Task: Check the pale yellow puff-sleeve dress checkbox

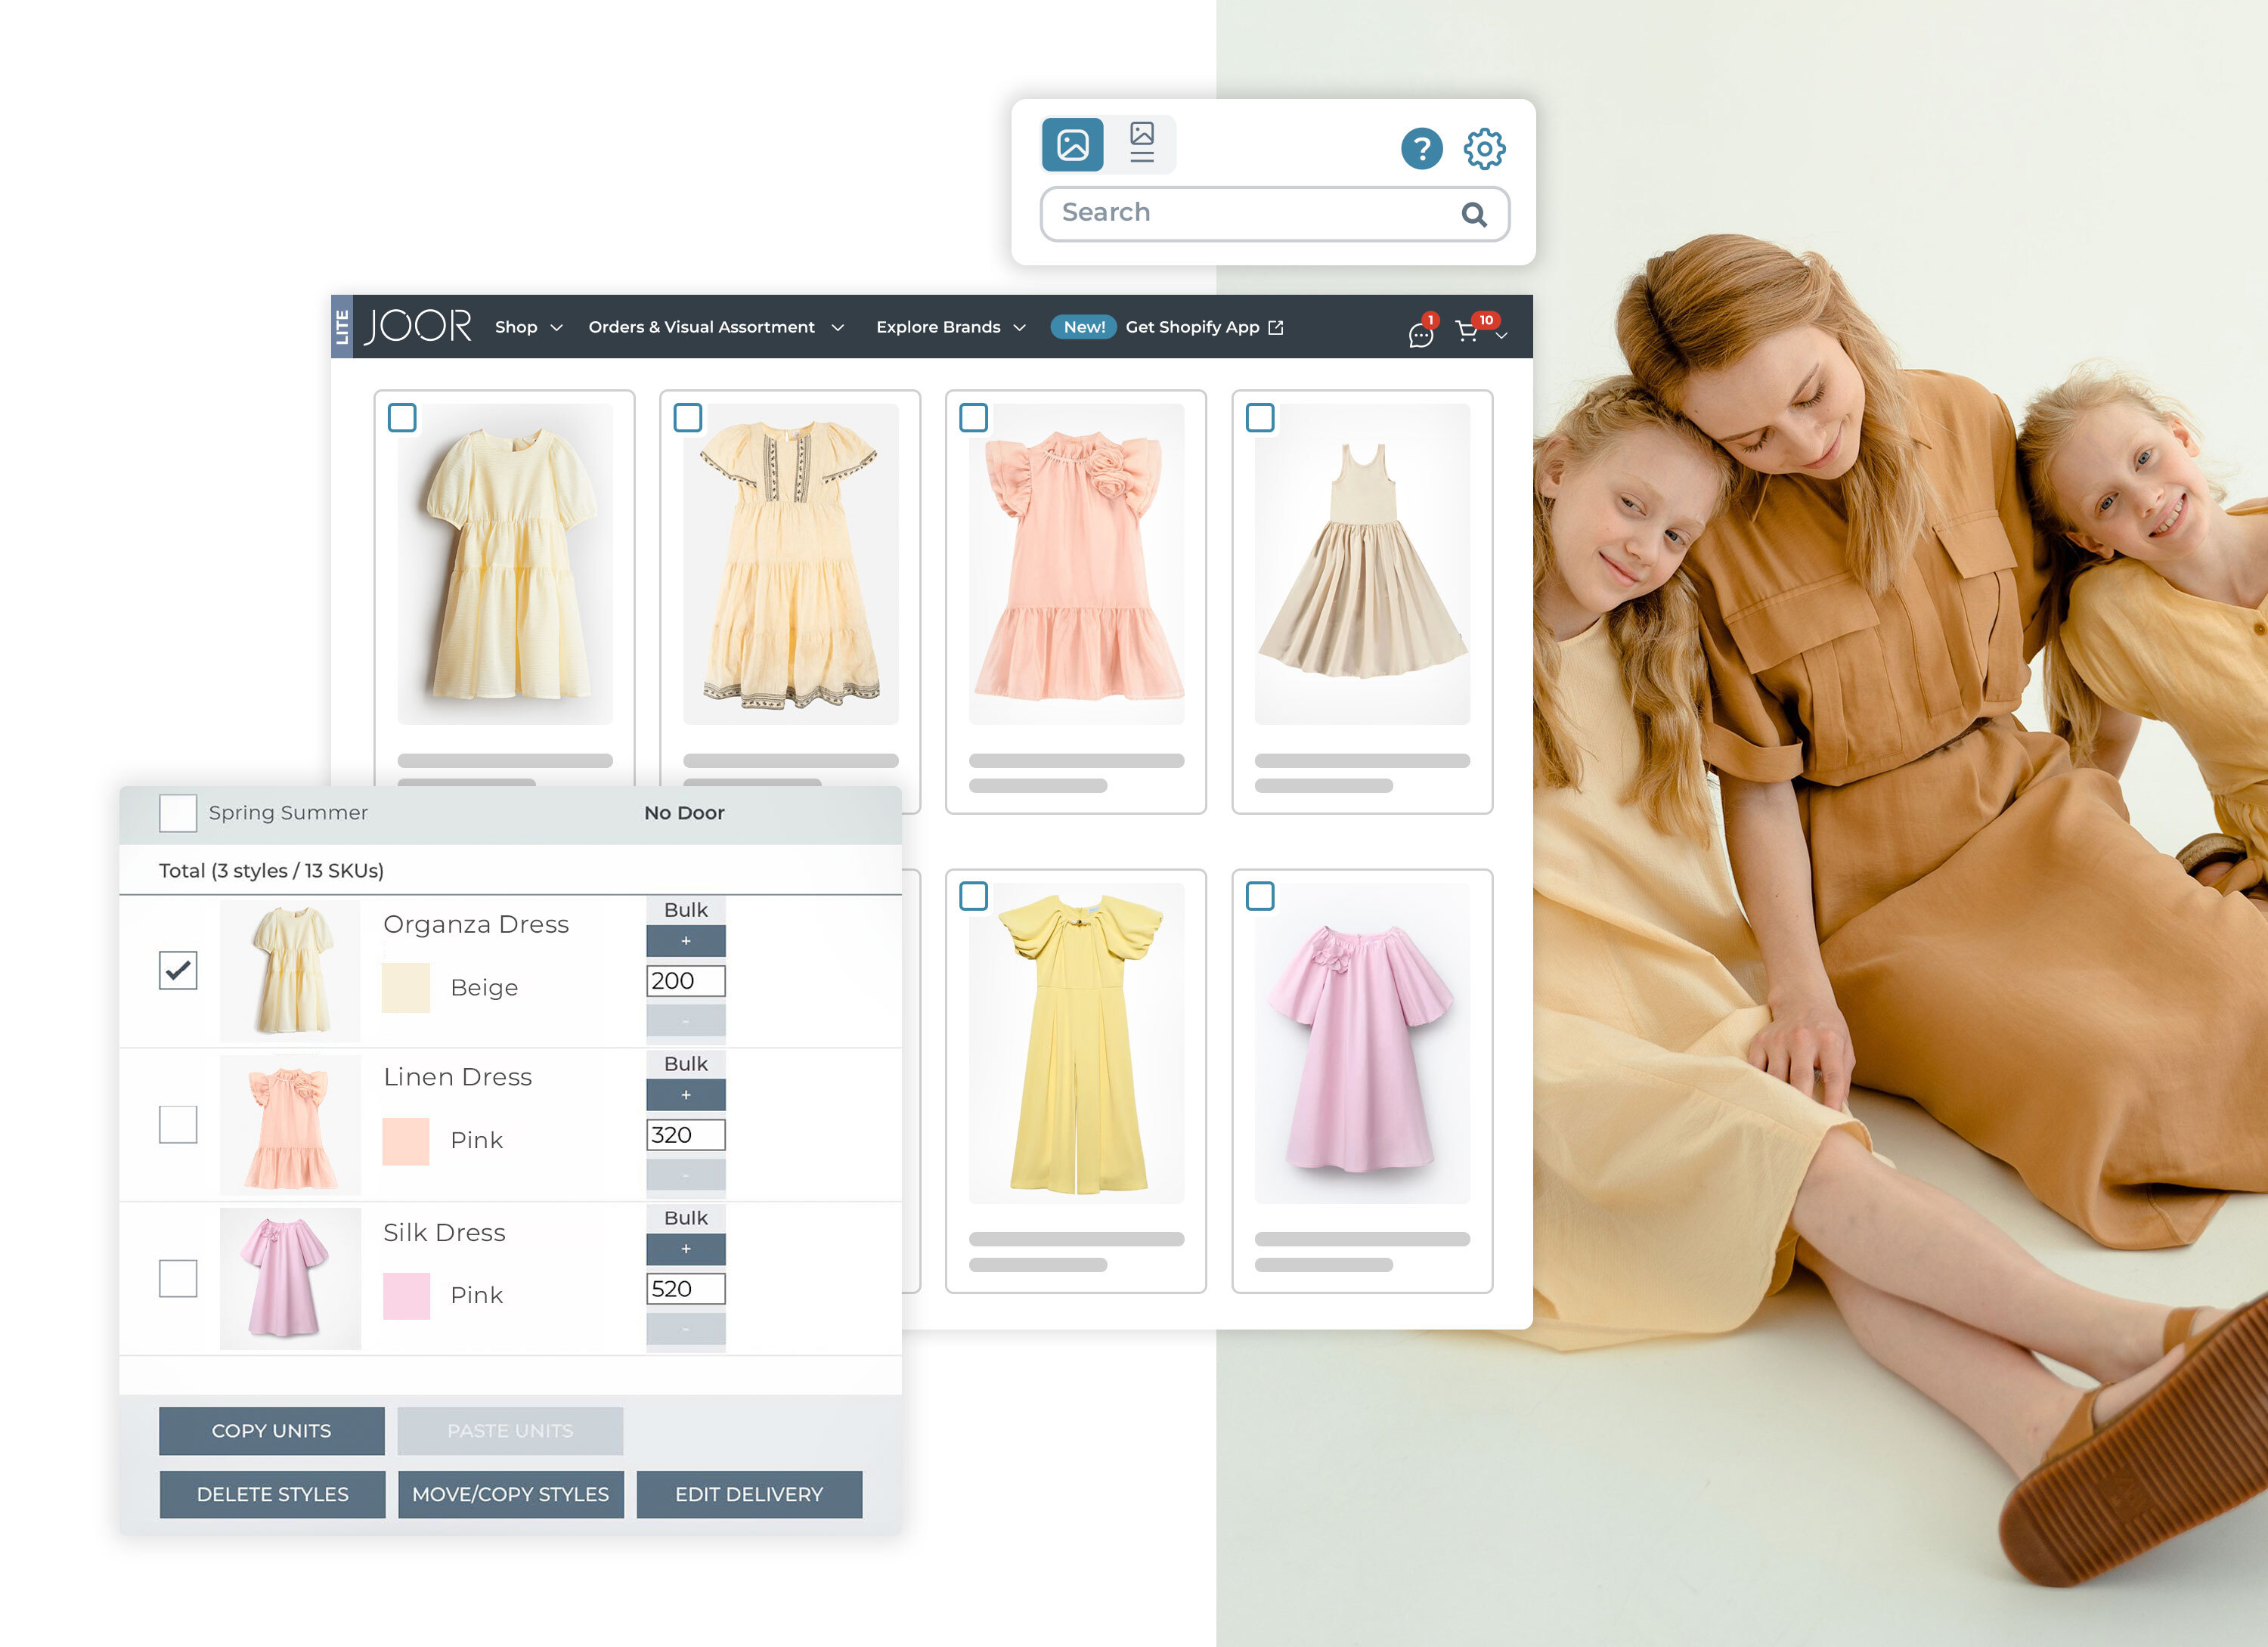Action: [x=402, y=417]
